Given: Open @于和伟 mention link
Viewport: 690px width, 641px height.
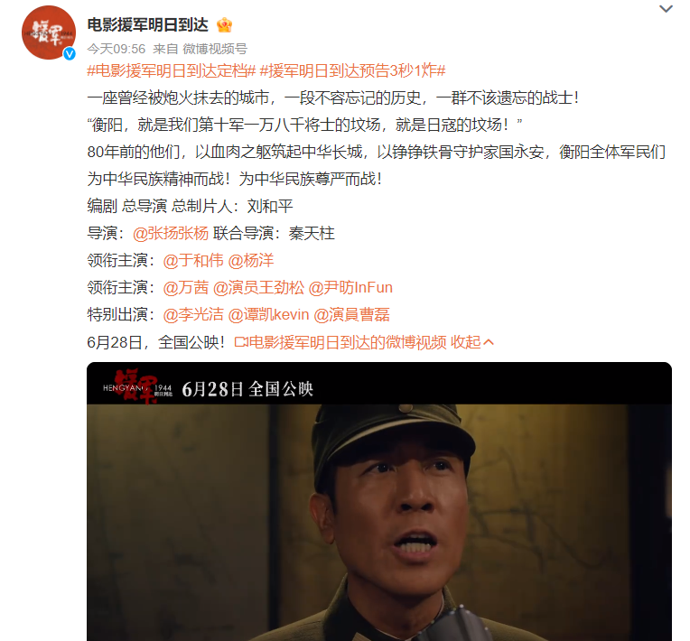Looking at the screenshot, I should (x=193, y=260).
